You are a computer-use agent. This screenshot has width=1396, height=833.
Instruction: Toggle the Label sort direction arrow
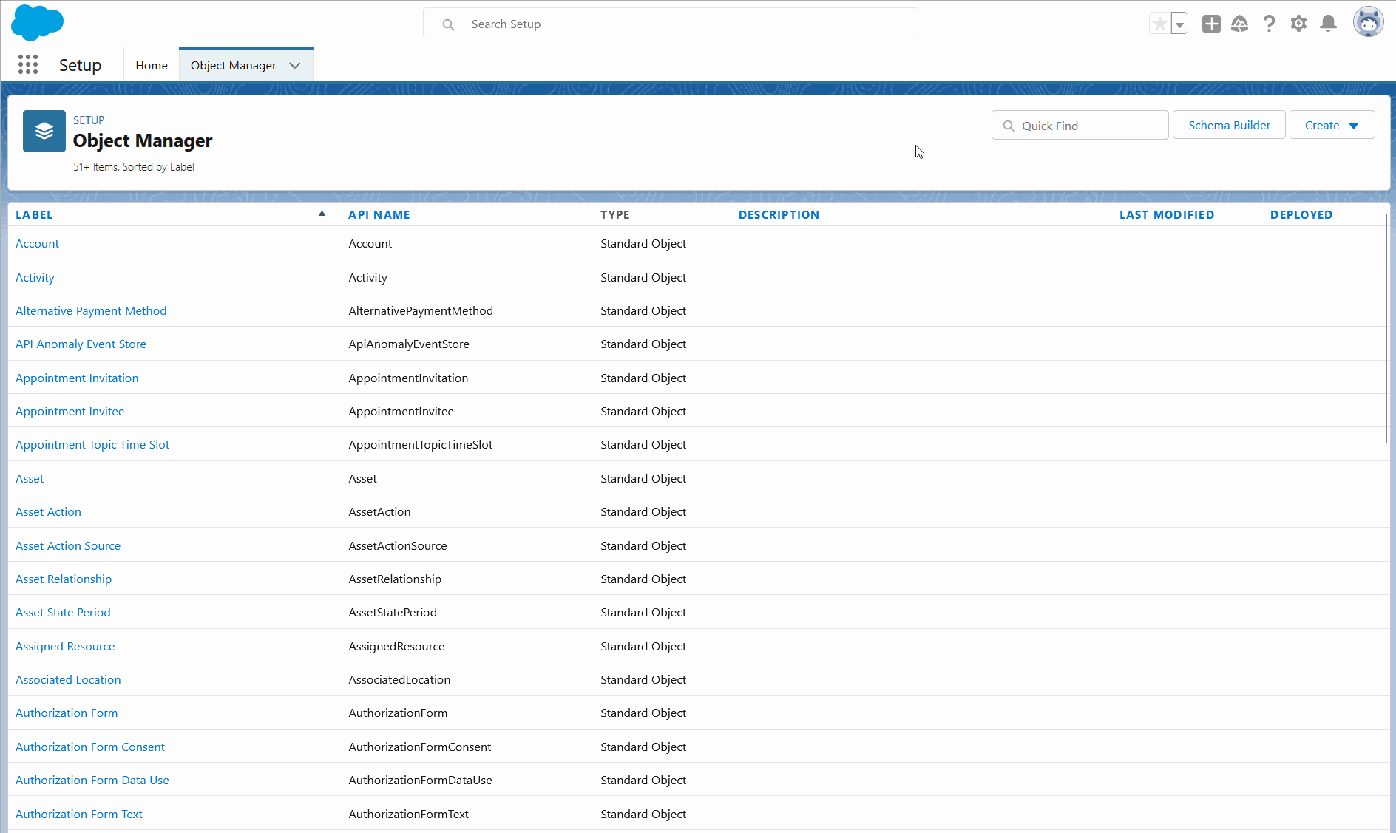coord(322,214)
